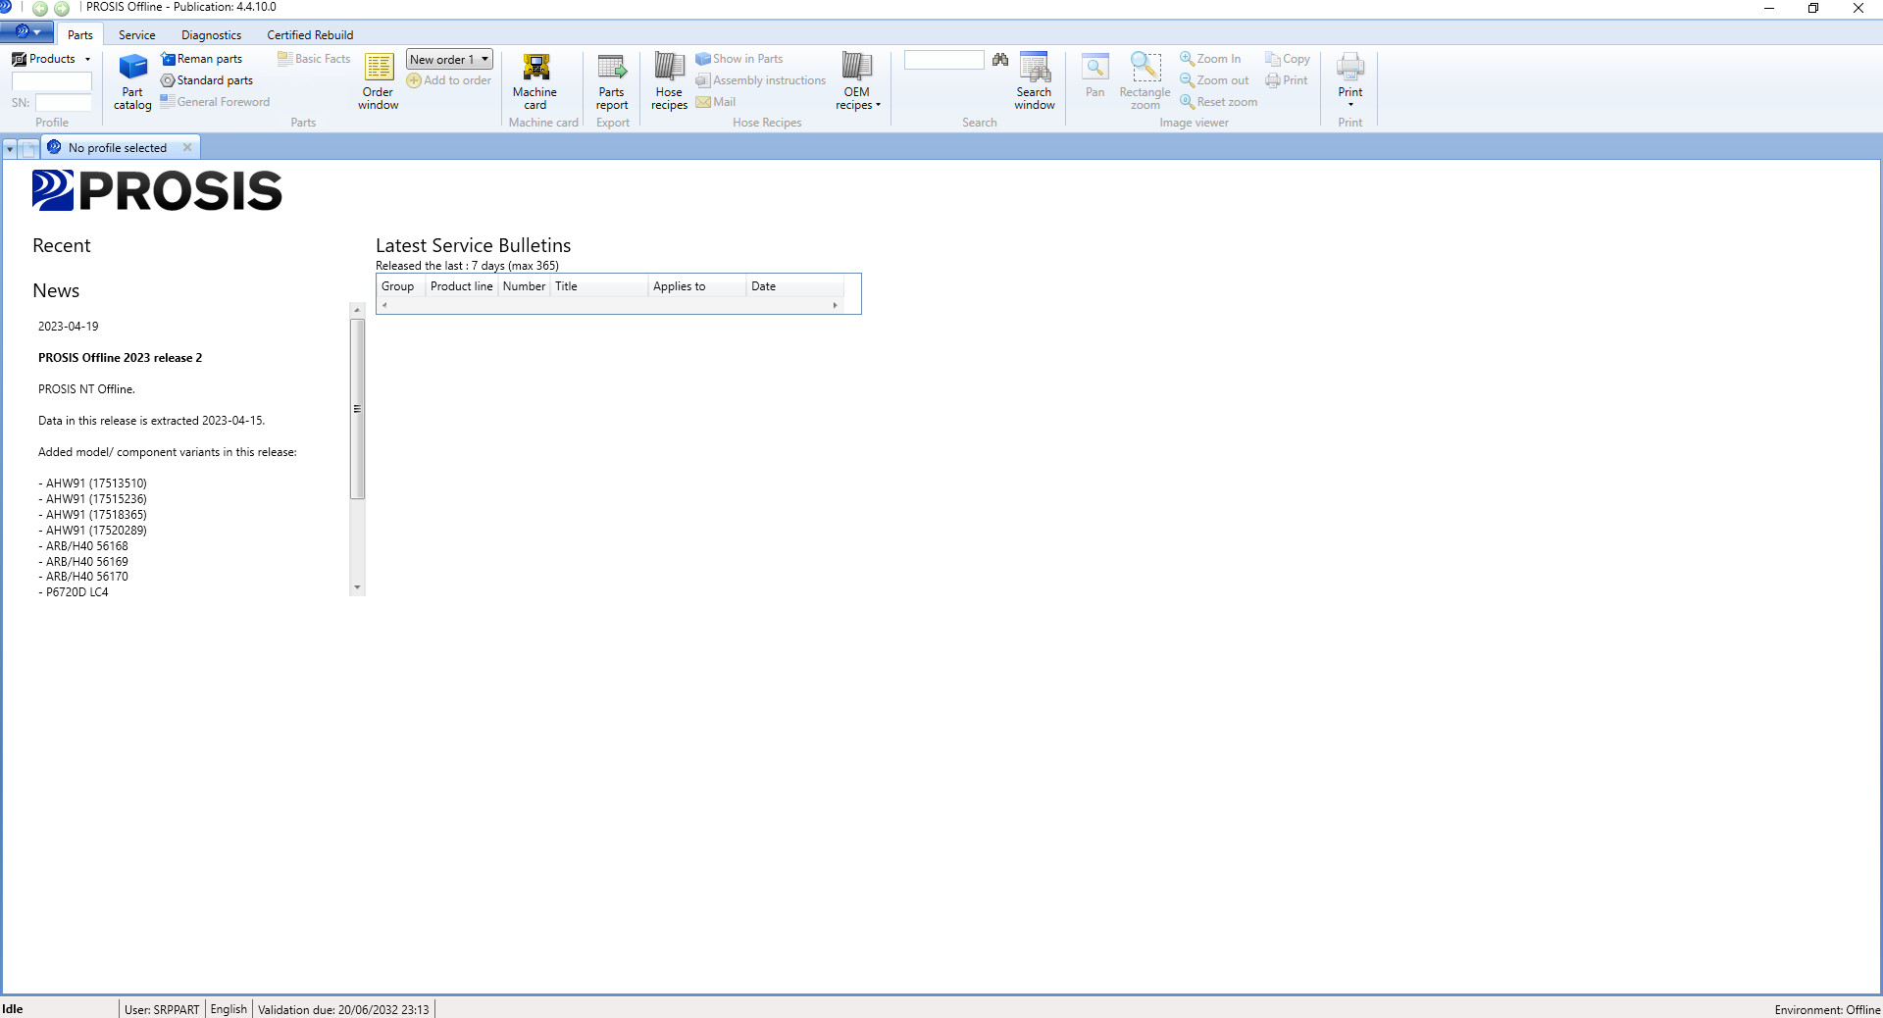This screenshot has width=1883, height=1018.
Task: Select Standard parts
Action: 207,79
